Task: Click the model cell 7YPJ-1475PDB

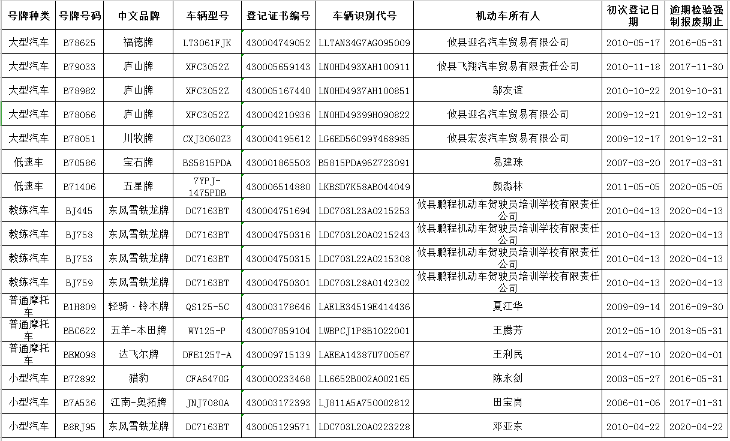Action: tap(207, 187)
